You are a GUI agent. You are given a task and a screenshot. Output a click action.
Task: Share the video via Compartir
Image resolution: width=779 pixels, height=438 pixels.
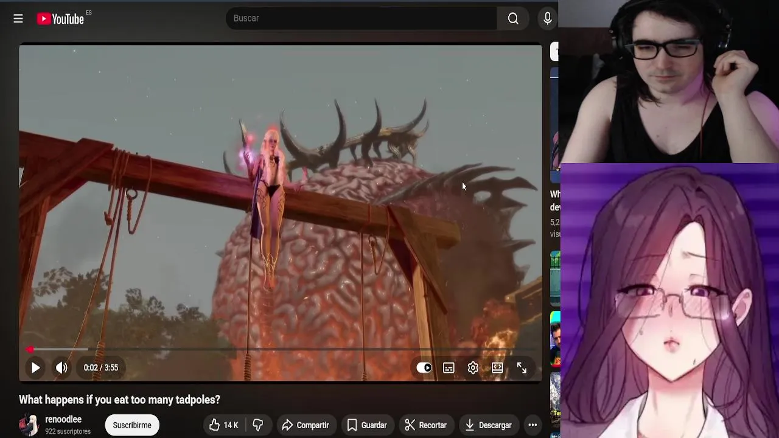(x=306, y=425)
